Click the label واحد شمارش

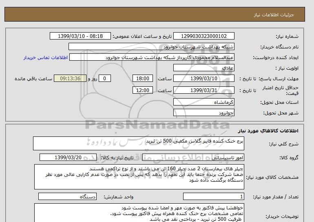coord(119,197)
